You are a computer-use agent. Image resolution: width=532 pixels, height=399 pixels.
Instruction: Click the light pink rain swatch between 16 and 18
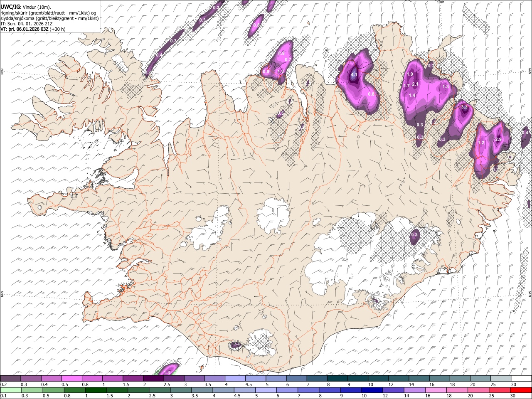[436, 390]
